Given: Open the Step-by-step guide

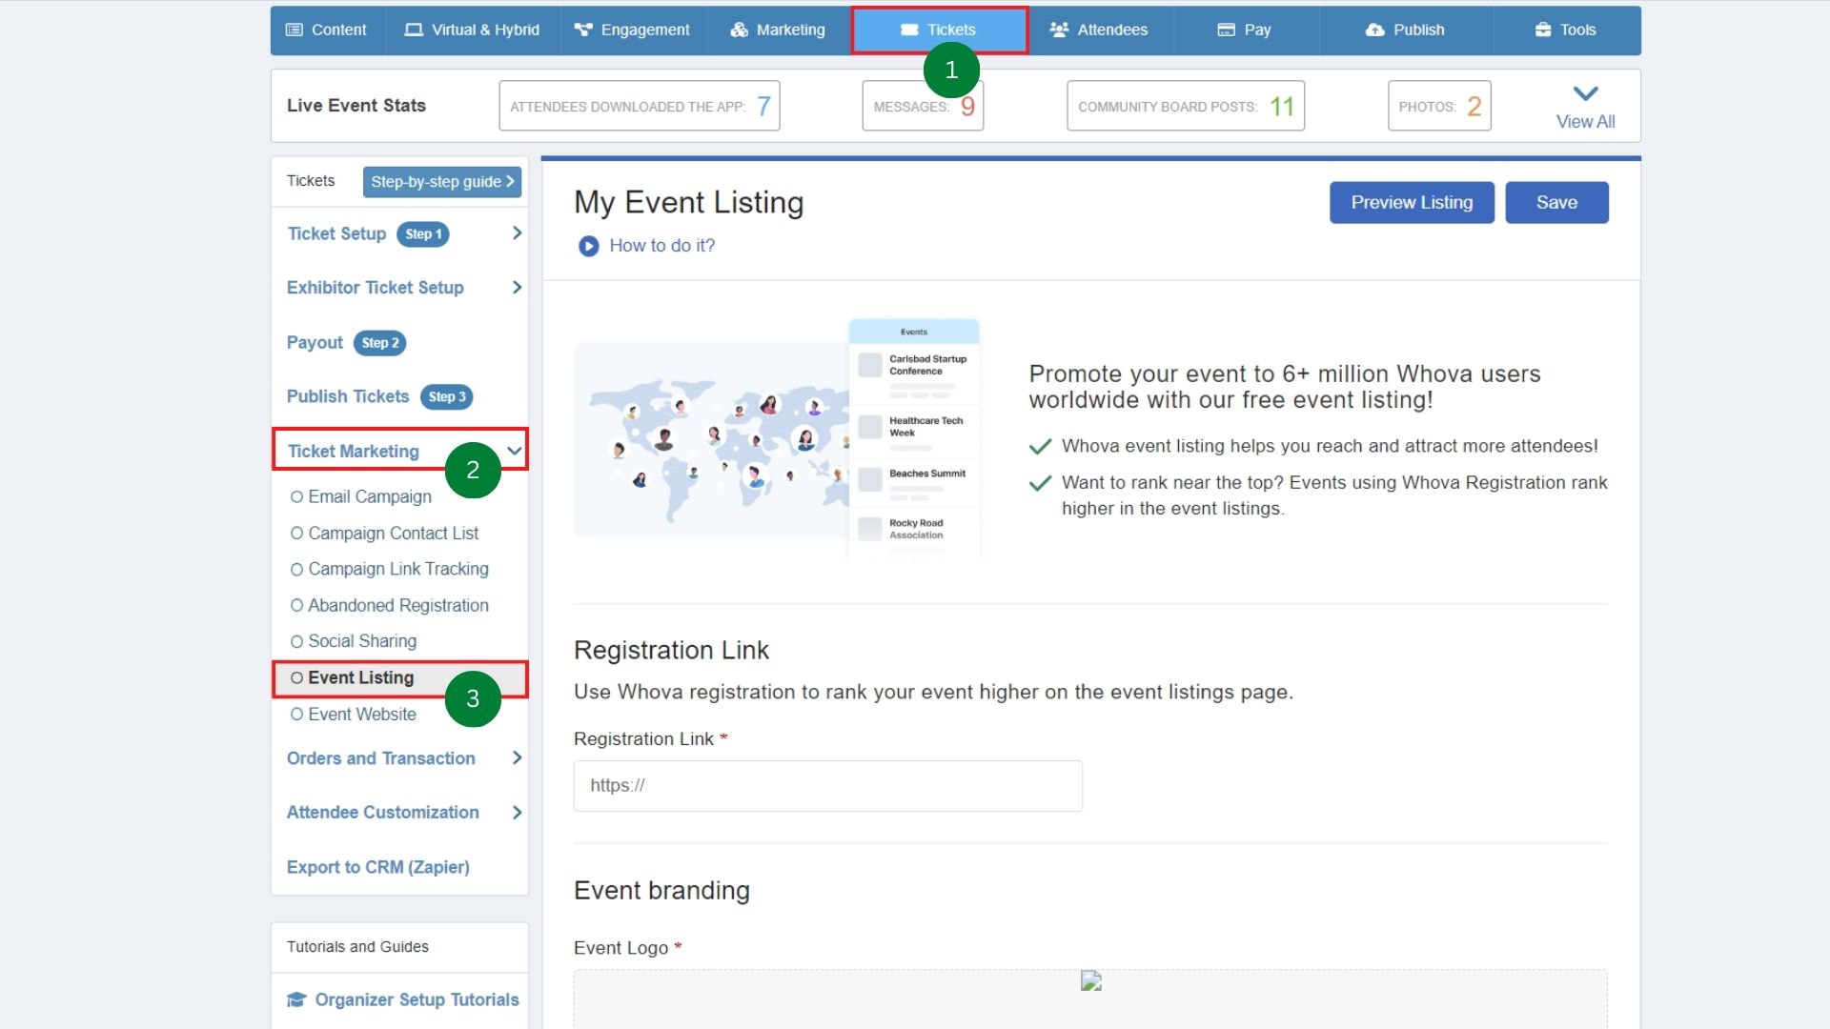Looking at the screenshot, I should pos(441,181).
